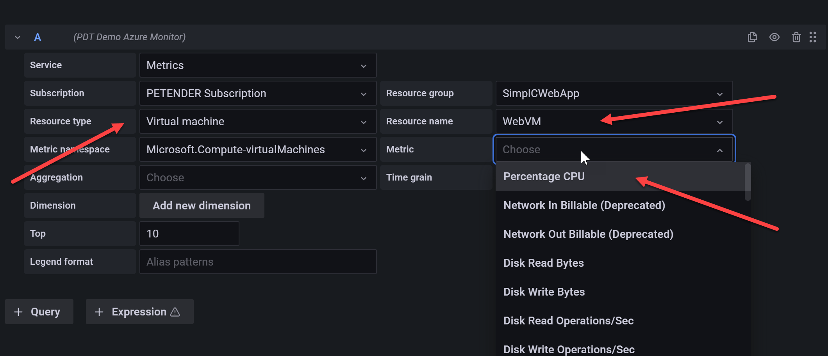Image resolution: width=828 pixels, height=356 pixels.
Task: Duplicate query A with the copy icon
Action: (752, 37)
